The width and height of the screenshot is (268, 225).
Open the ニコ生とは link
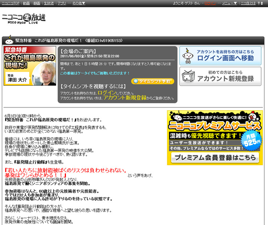click(248, 3)
